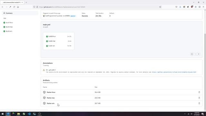Open the build-mac job in the sidebar
Screen dimensions: 206x116
pos(9,27)
